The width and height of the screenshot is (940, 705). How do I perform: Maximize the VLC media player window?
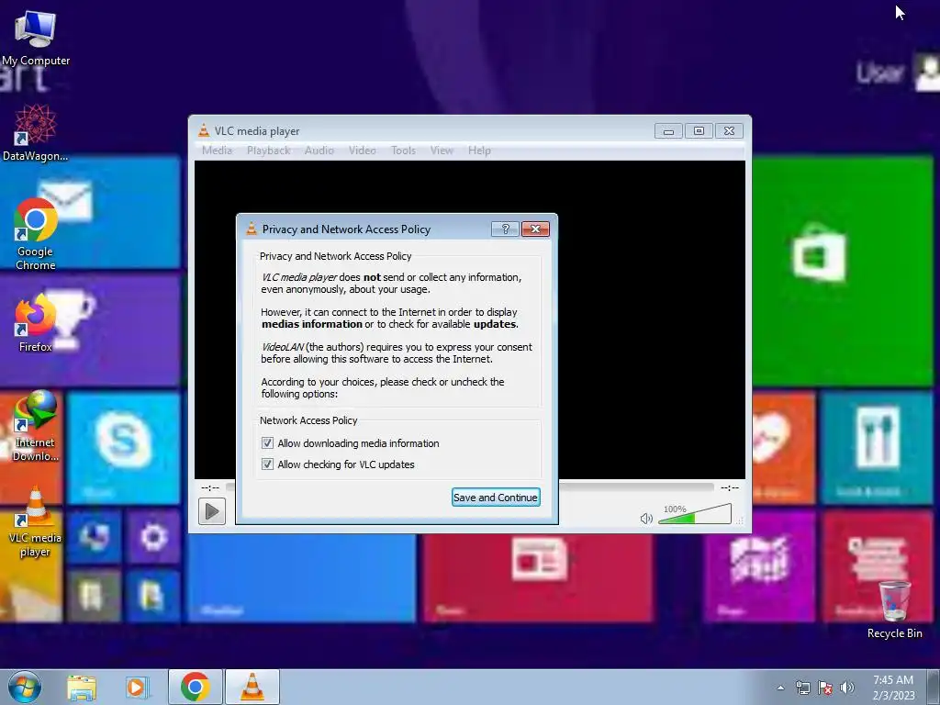[x=699, y=130]
